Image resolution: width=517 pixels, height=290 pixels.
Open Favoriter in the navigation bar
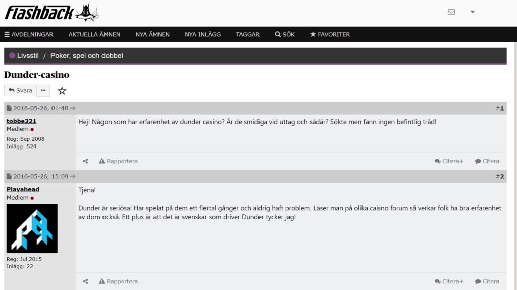pyautogui.click(x=330, y=34)
